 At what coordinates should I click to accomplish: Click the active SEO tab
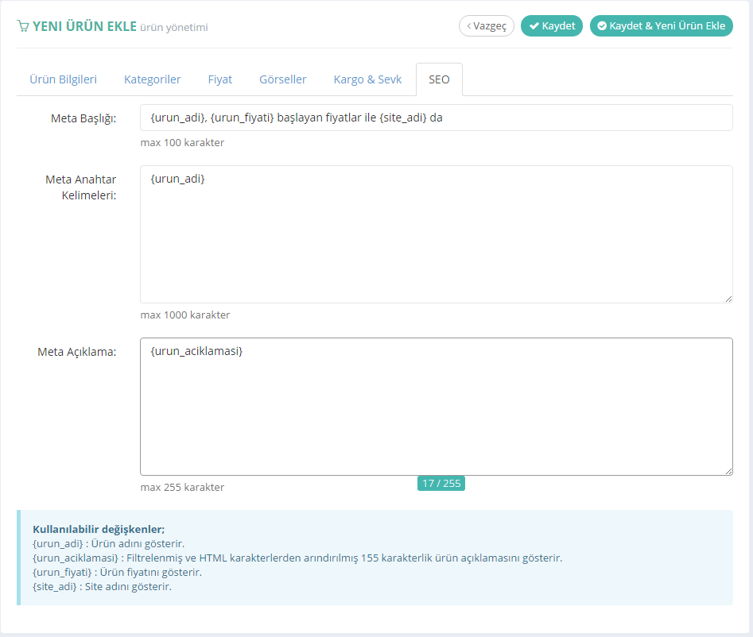439,80
